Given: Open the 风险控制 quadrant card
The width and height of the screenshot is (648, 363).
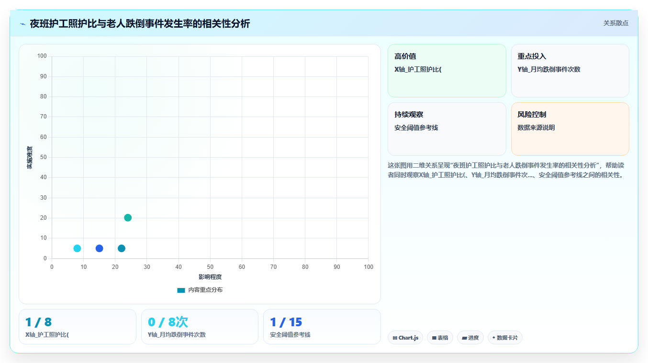Looking at the screenshot, I should (570, 129).
